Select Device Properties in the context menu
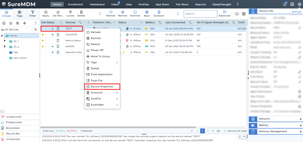The height and width of the screenshot is (142, 303). [102, 86]
